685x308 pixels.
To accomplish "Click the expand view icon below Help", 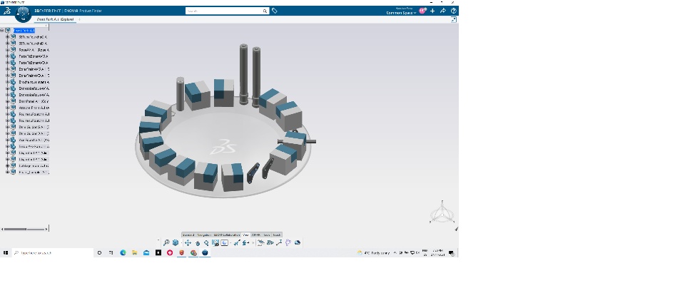I will click(x=454, y=20).
